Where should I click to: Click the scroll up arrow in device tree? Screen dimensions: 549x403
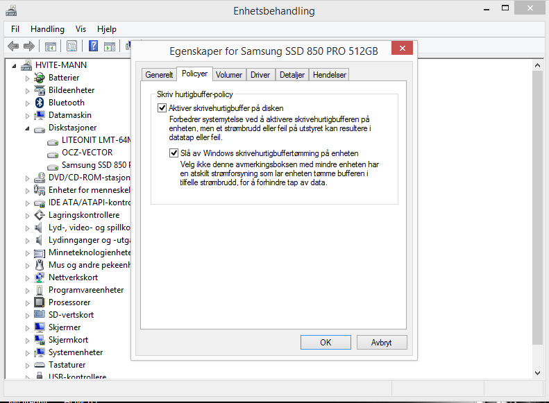(x=537, y=65)
